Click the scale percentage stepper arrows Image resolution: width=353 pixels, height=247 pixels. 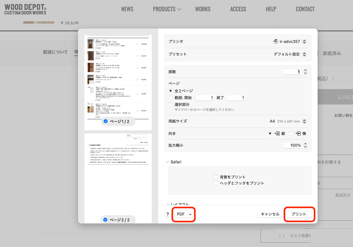(x=305, y=145)
